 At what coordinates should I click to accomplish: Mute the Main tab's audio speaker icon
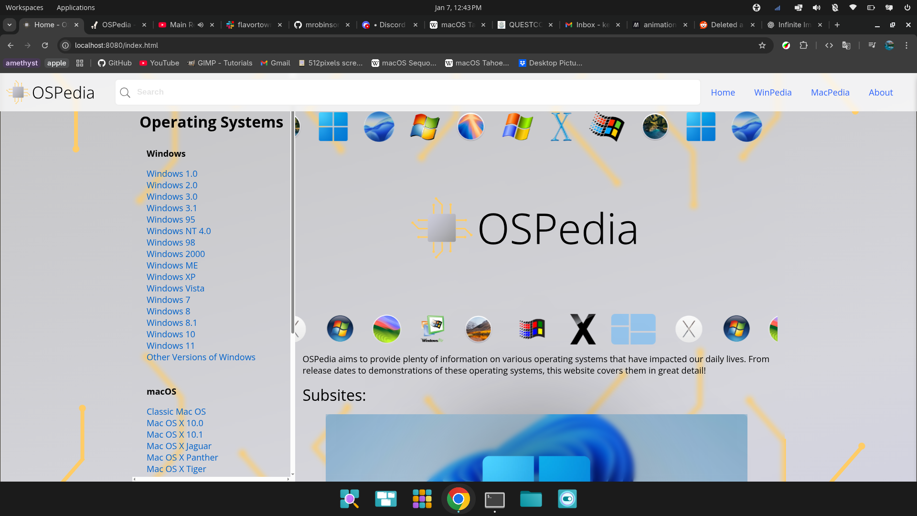tap(201, 25)
